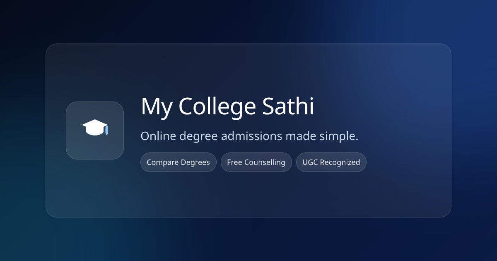Click the word Counselling in the middle pill
This screenshot has width=497, height=261.
pyautogui.click(x=265, y=162)
